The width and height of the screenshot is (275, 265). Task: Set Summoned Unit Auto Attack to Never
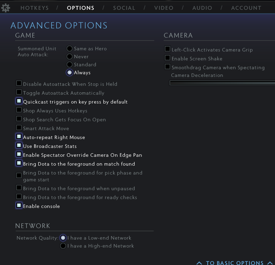69,56
